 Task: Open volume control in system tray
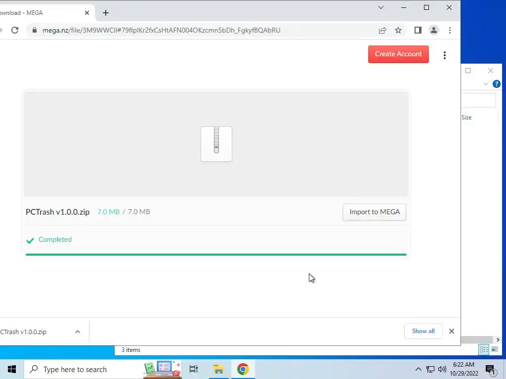click(442, 369)
